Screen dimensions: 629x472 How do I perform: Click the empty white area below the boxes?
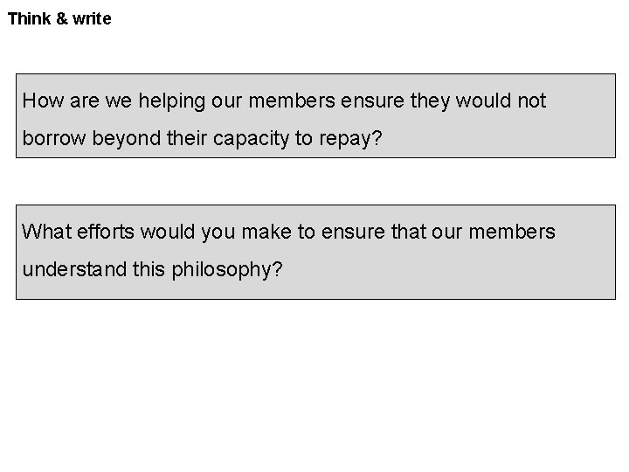314,385
